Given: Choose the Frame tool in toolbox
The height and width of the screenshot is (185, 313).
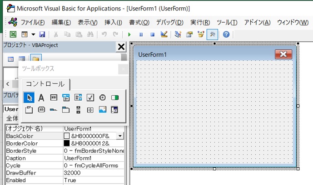Looking at the screenshot, I should pyautogui.click(x=29, y=110).
